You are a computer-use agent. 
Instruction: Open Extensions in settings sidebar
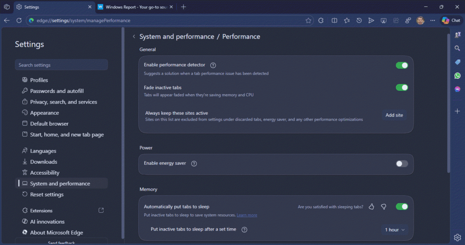(61, 211)
